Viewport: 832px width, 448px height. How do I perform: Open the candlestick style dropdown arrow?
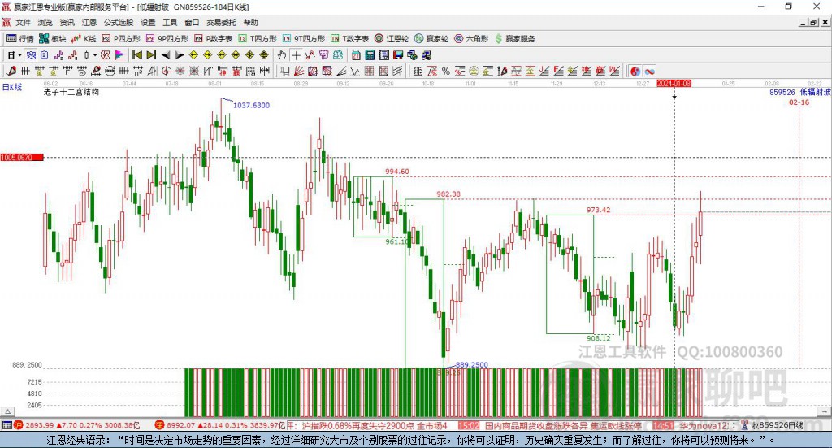tap(94, 54)
